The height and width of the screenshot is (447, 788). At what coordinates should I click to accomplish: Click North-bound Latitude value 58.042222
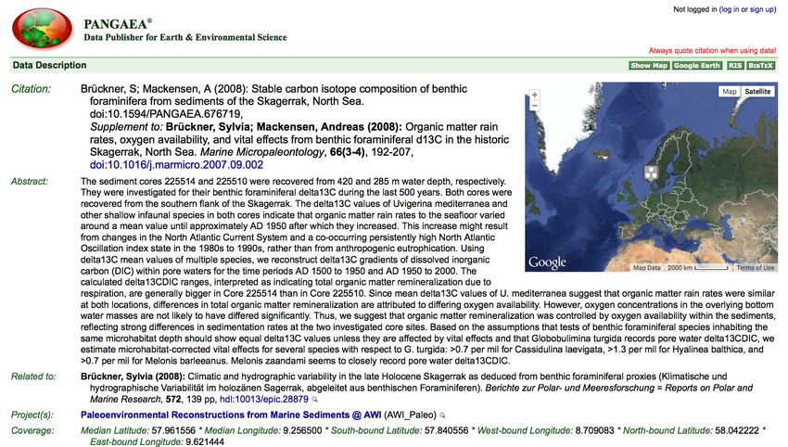click(736, 431)
